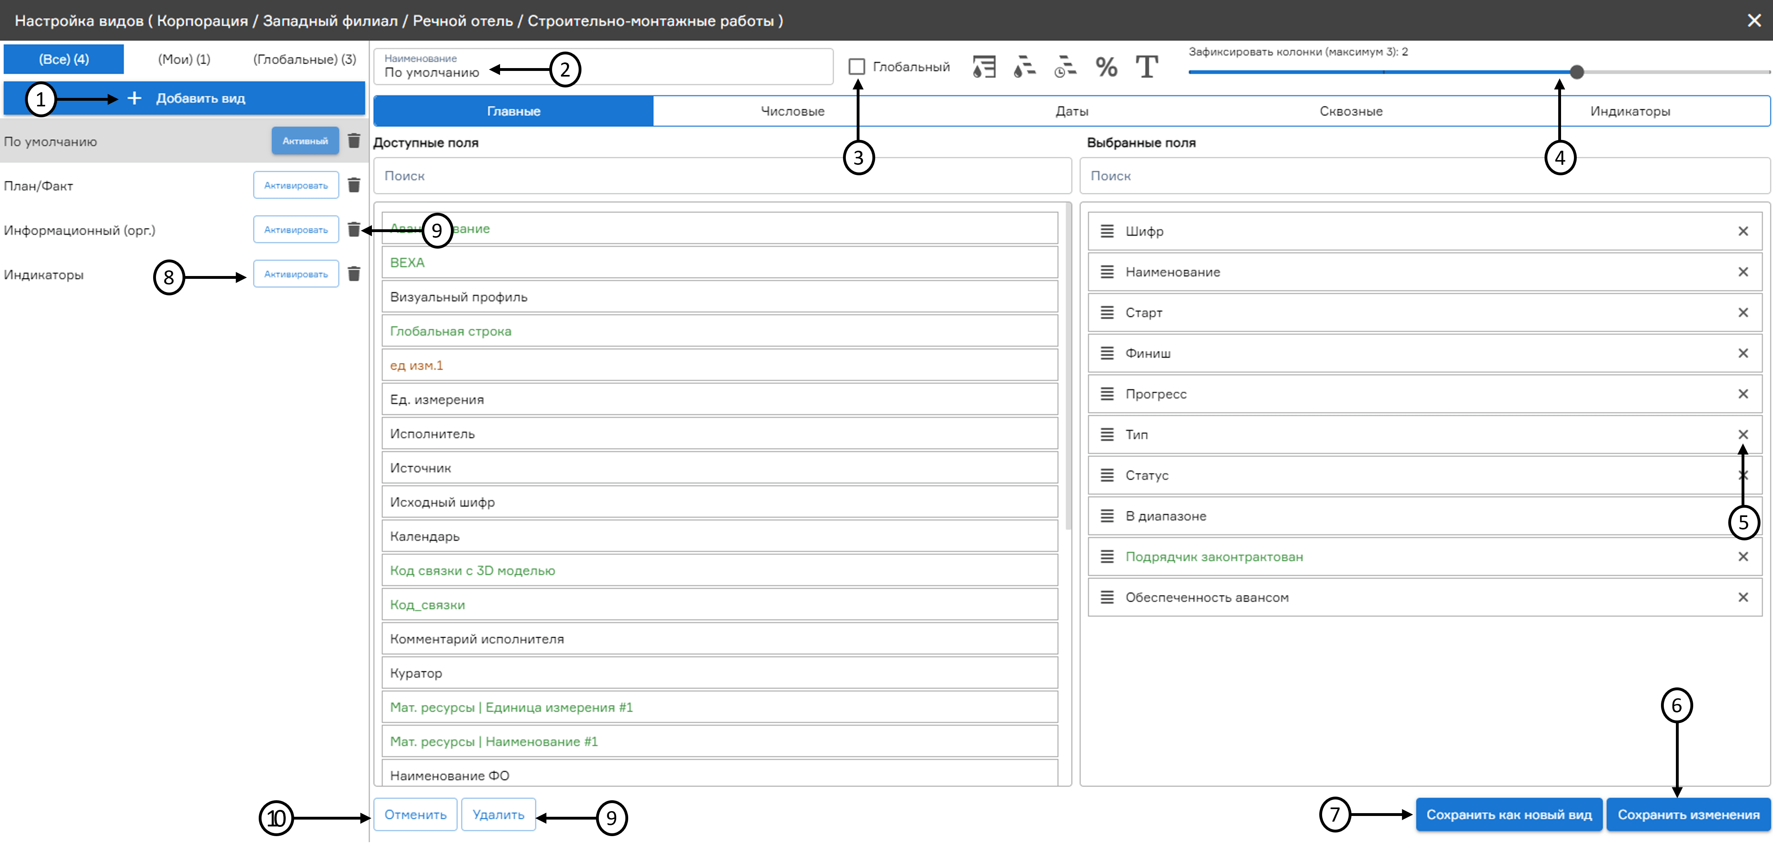Image resolution: width=1773 pixels, height=849 pixels.
Task: Remove Шифр from selected fields
Action: pos(1743,231)
